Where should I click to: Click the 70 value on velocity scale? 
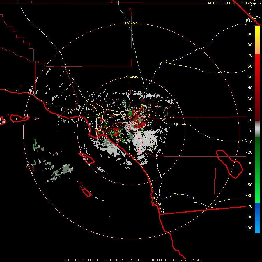(250, 56)
